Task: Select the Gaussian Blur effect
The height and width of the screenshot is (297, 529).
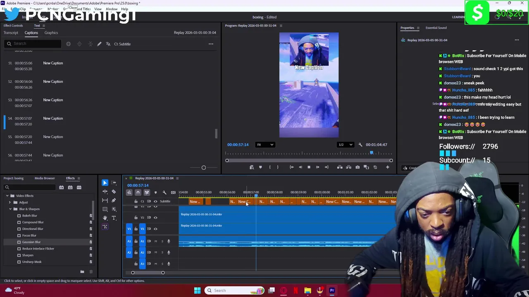Action: [x=31, y=242]
